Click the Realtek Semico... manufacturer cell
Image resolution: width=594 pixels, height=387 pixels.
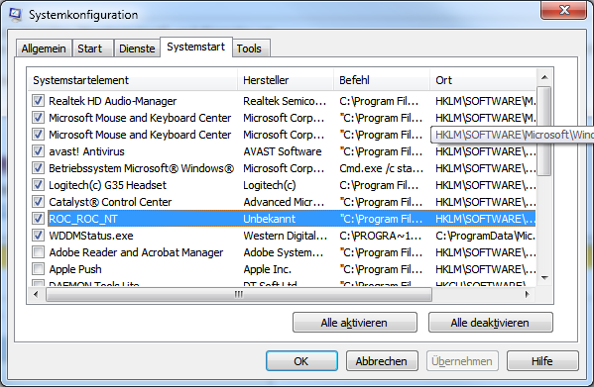[285, 101]
